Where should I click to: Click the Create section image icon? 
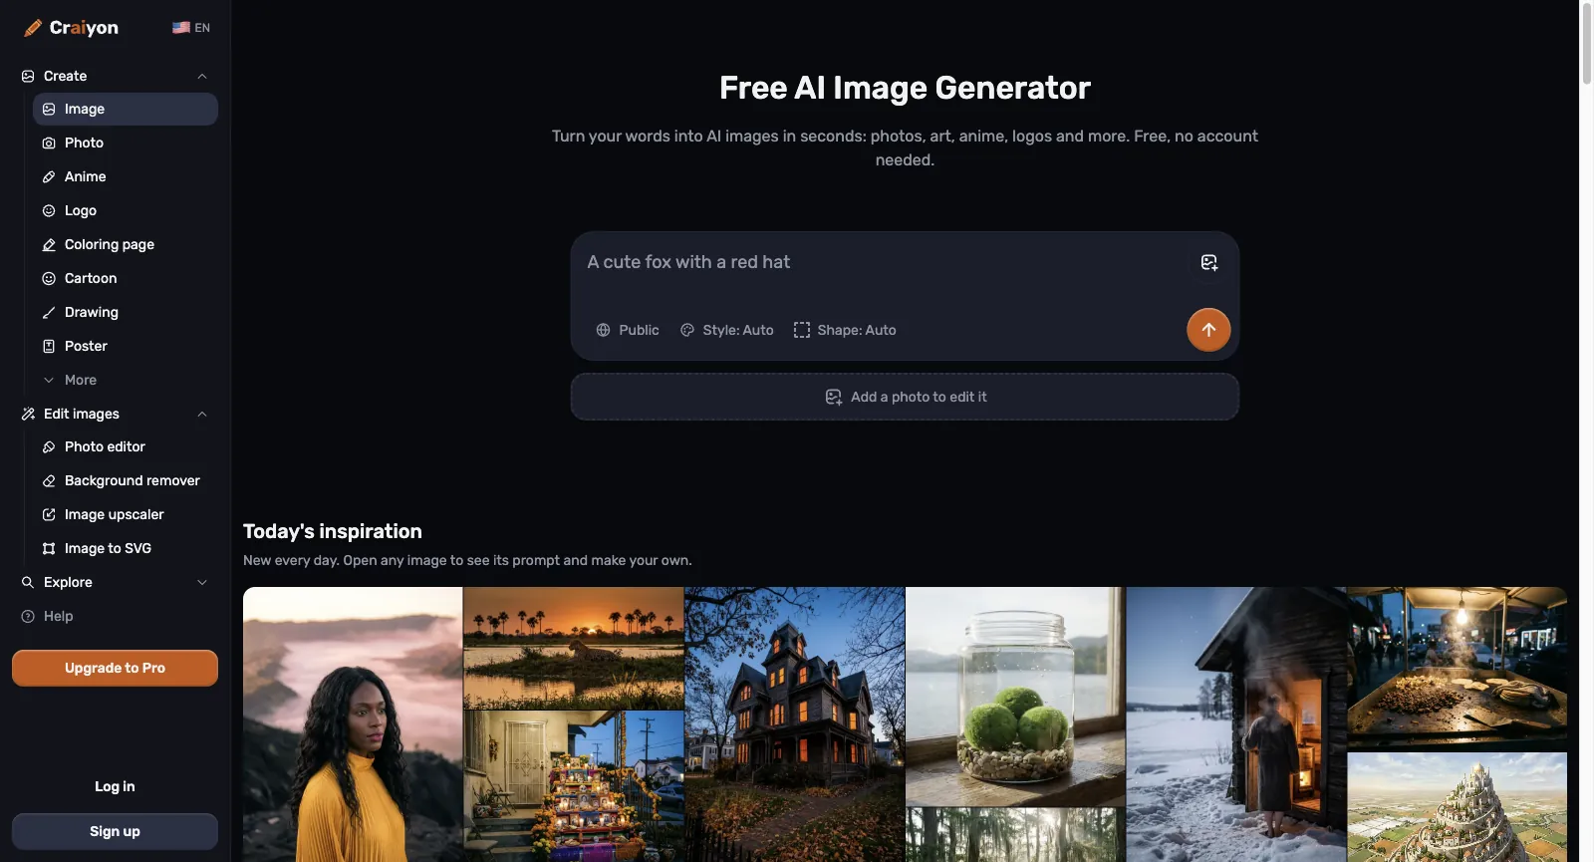[x=28, y=77]
